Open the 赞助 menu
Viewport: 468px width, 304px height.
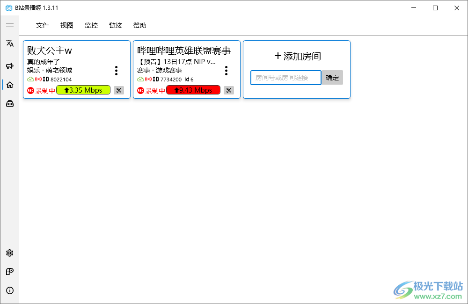[x=139, y=25]
